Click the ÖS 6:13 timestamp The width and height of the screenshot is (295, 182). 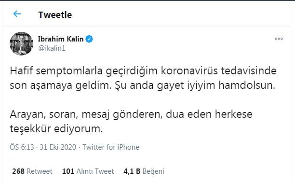(x=22, y=147)
